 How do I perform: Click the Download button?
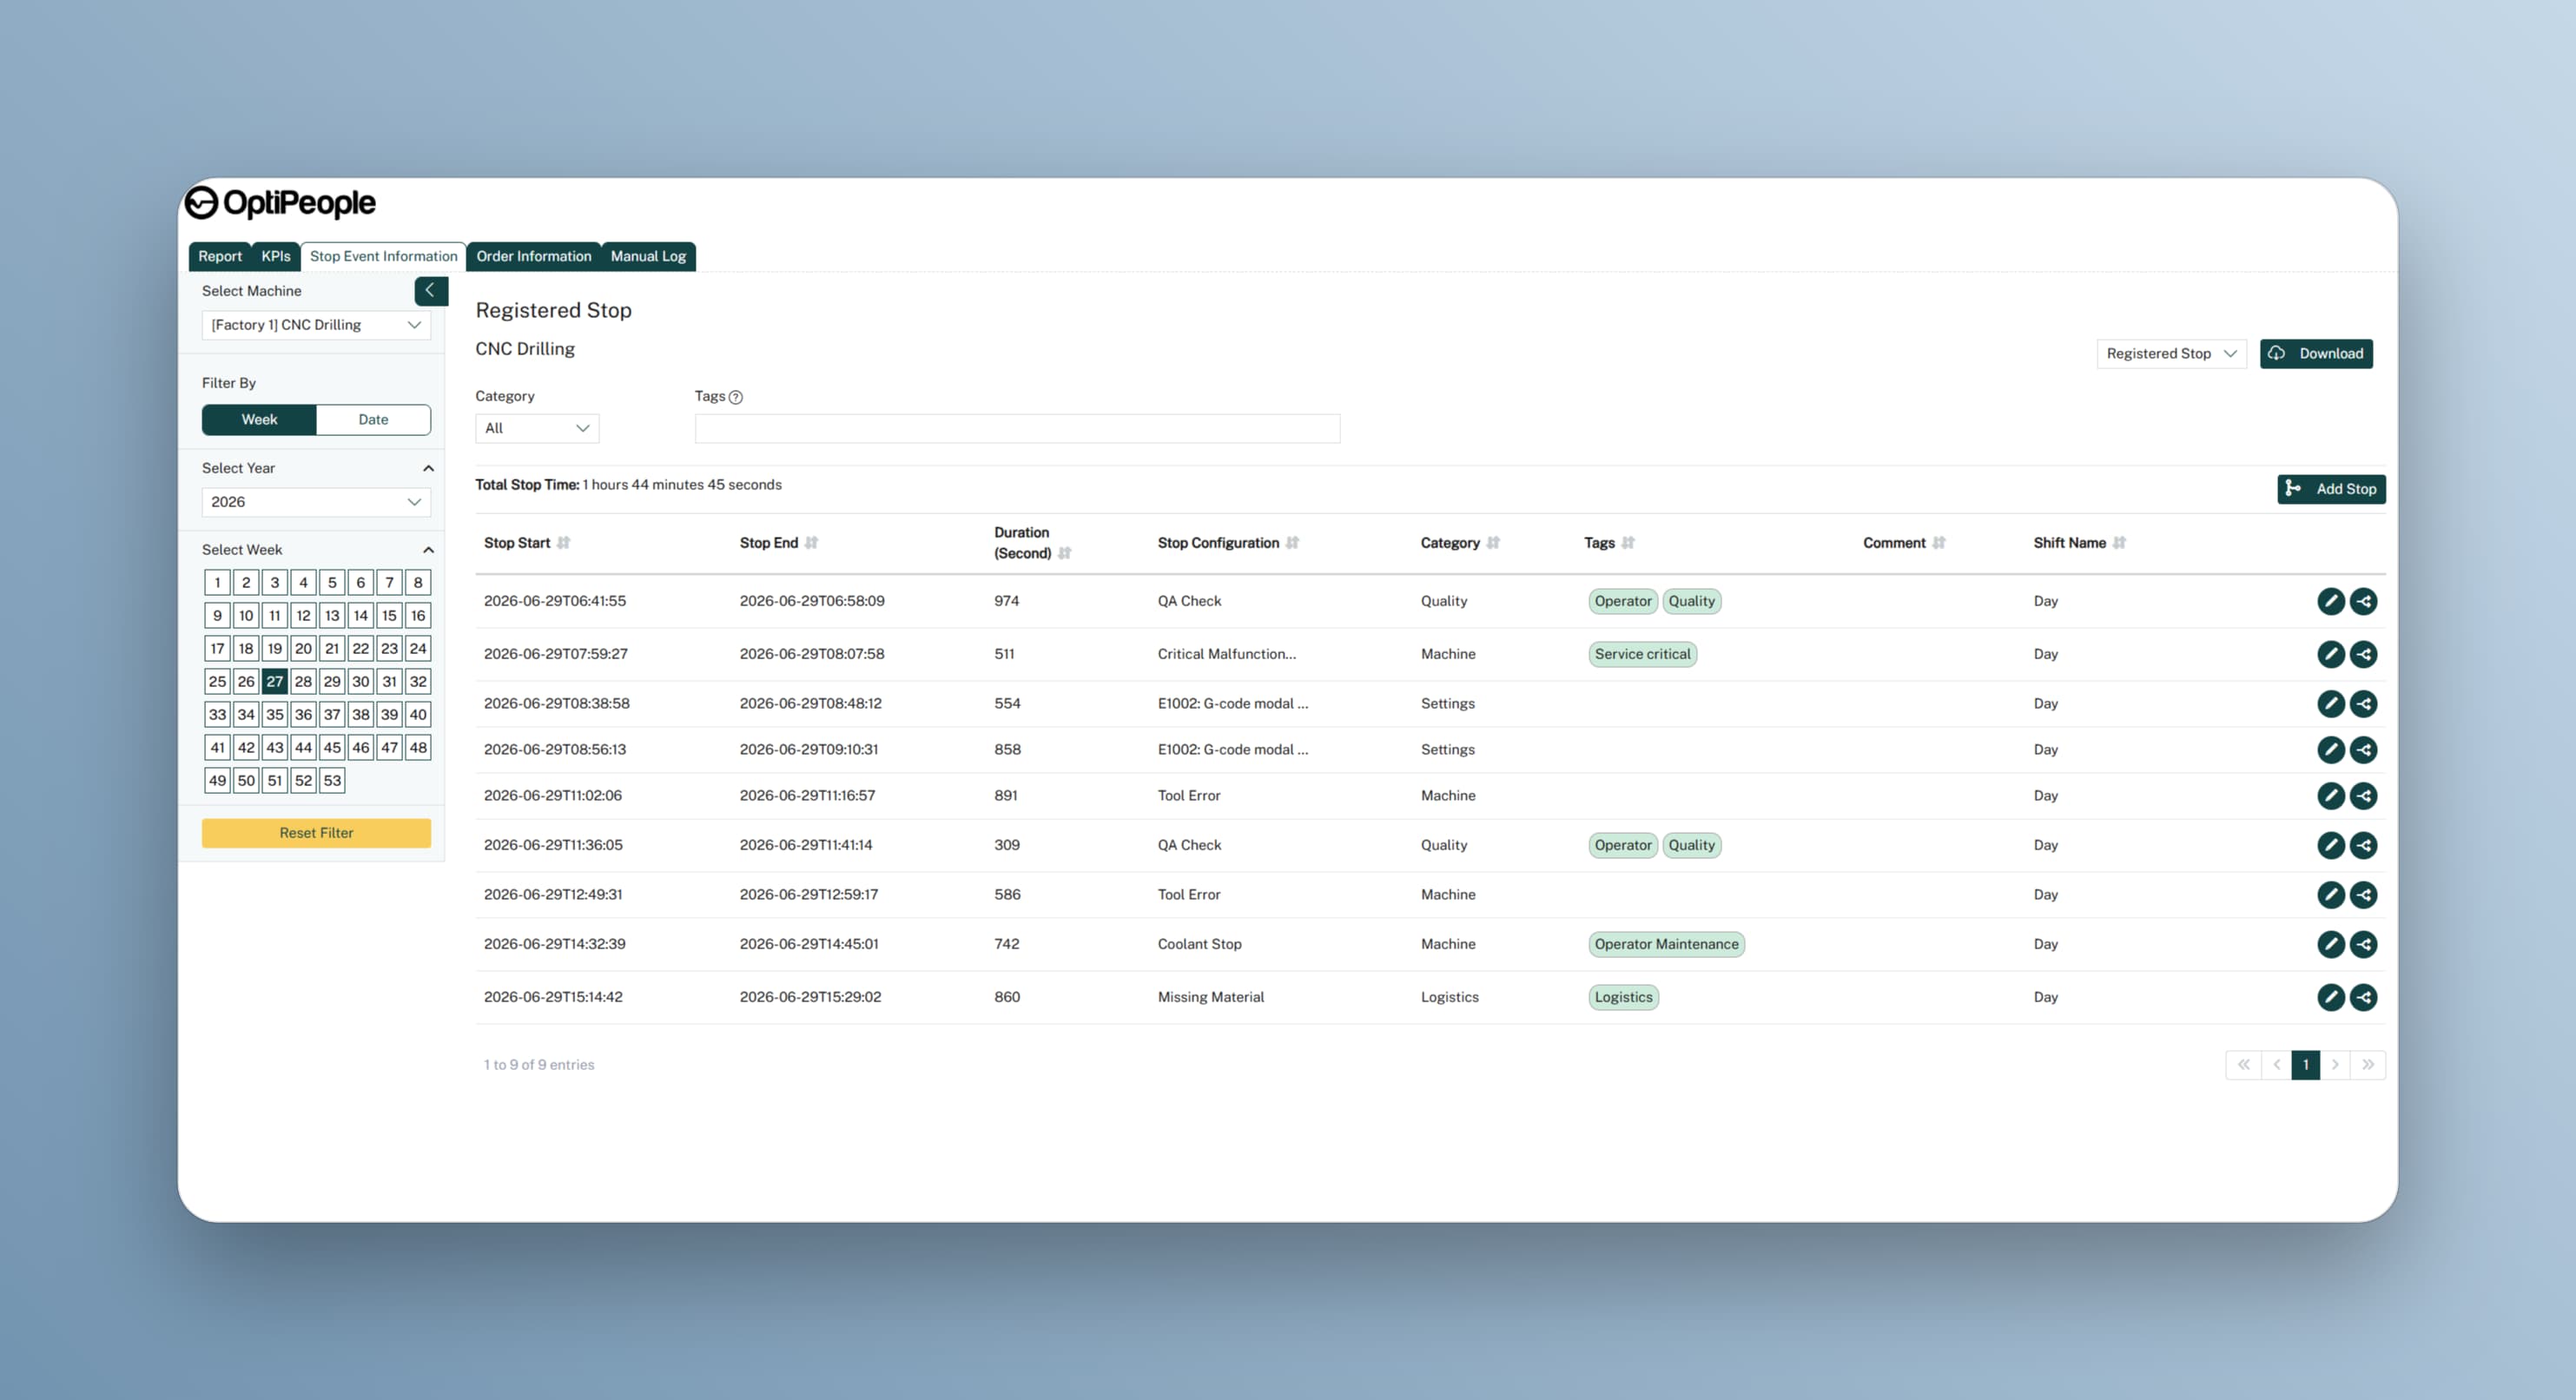tap(2316, 354)
